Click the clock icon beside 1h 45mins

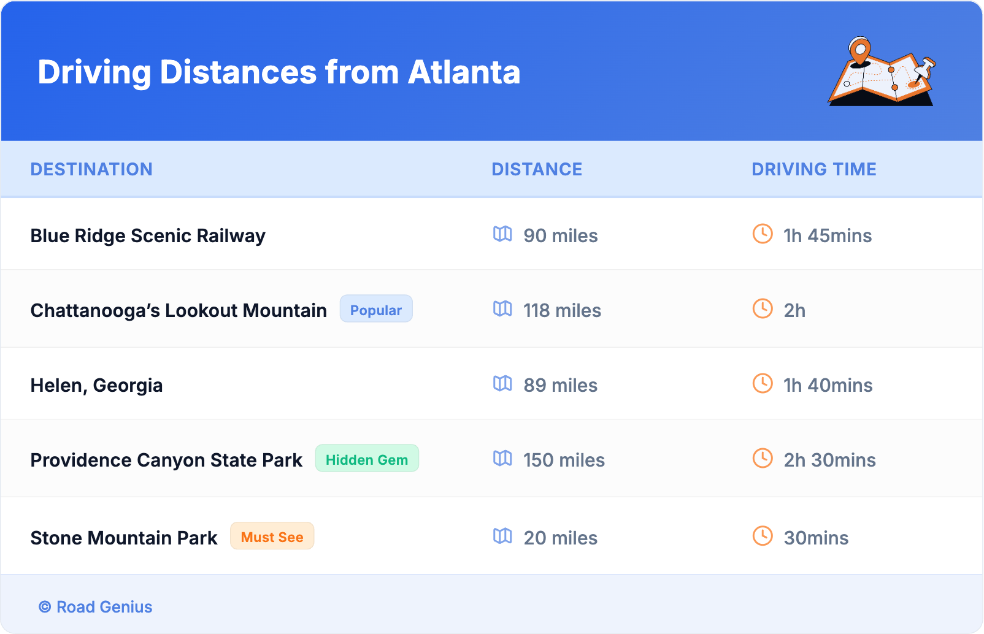pyautogui.click(x=763, y=234)
